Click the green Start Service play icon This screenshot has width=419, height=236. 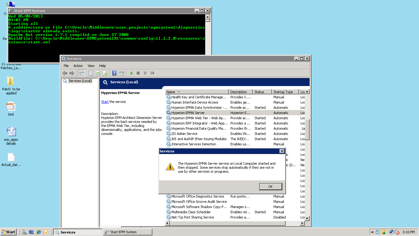coord(131,73)
